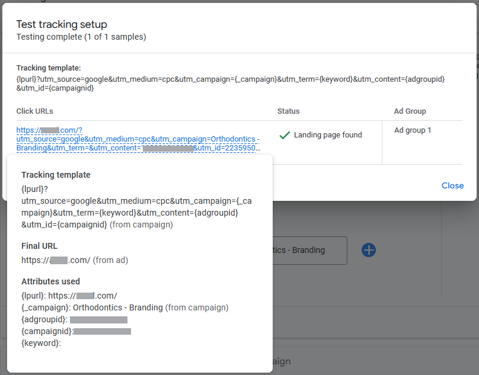The height and width of the screenshot is (375, 479).
Task: Close the Test tracking setup dialog
Action: point(452,185)
